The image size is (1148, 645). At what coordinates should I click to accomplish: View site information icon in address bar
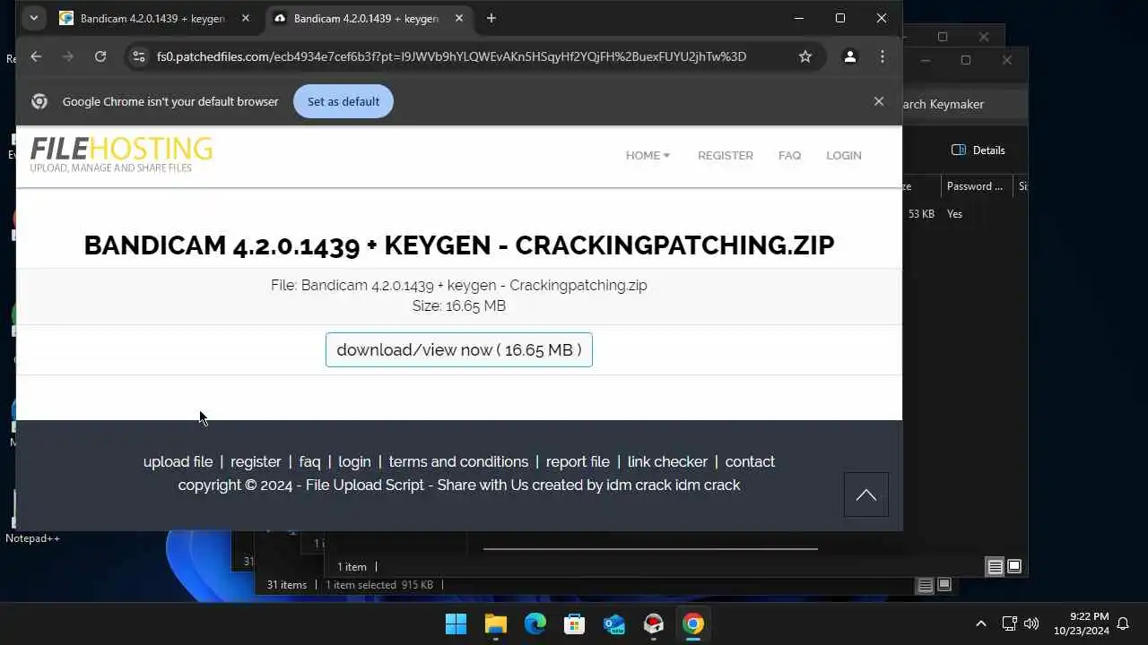(x=138, y=56)
